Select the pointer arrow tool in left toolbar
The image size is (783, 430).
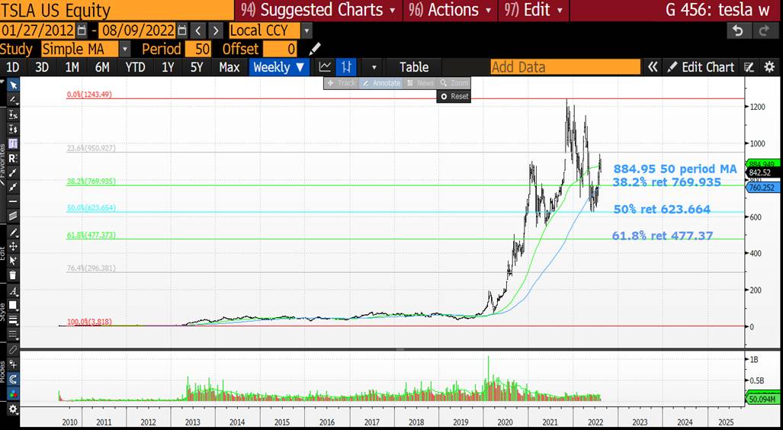point(13,86)
